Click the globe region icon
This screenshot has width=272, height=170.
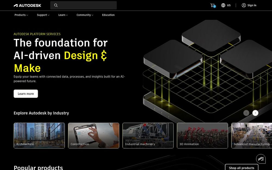point(223,5)
